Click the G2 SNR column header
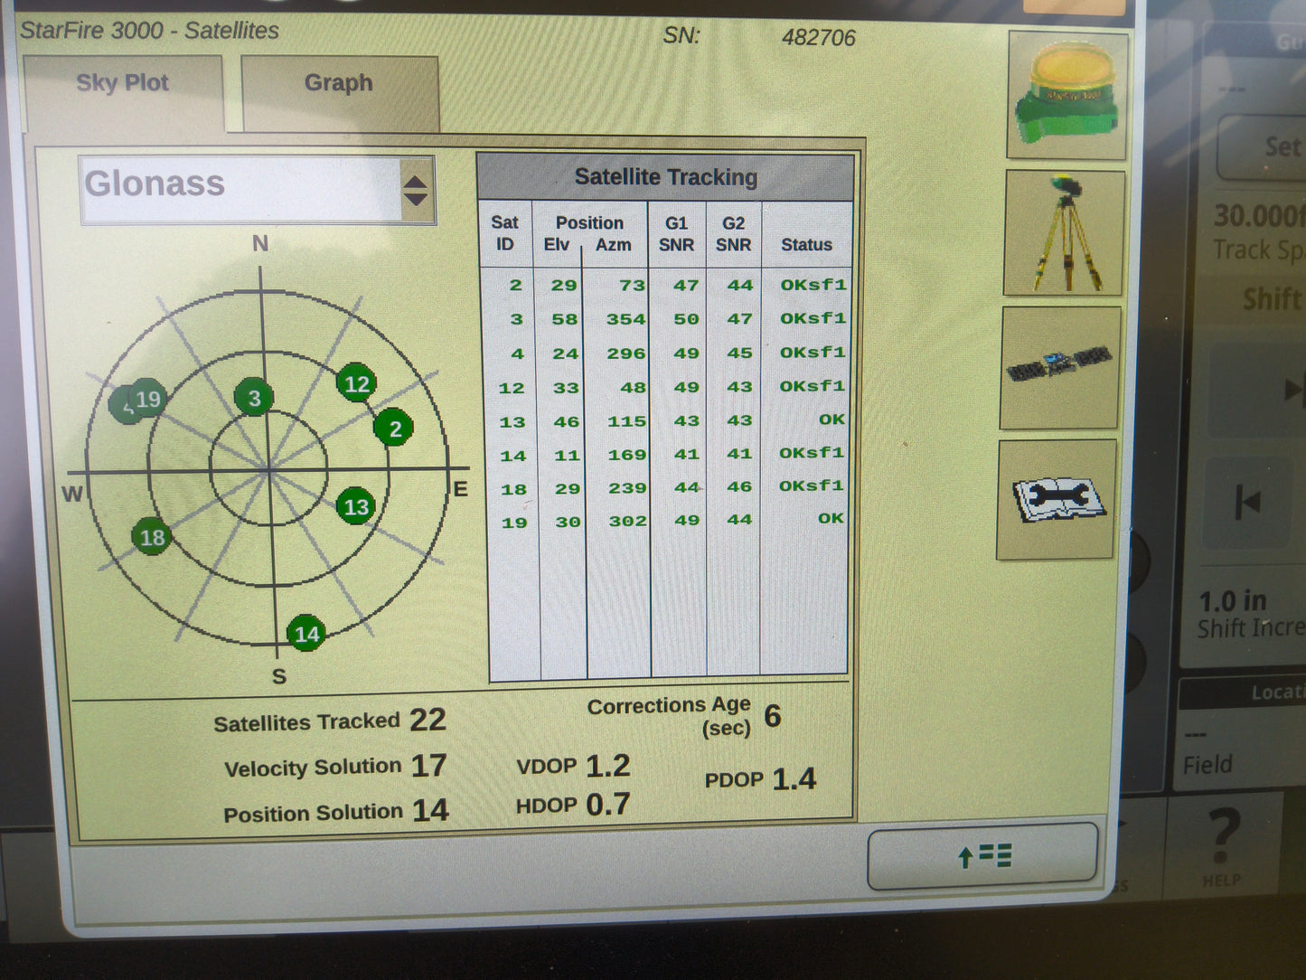This screenshot has height=980, width=1306. (733, 234)
